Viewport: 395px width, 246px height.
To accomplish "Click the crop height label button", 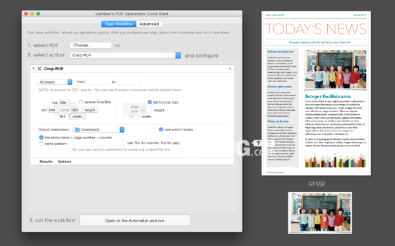I will click(90, 110).
